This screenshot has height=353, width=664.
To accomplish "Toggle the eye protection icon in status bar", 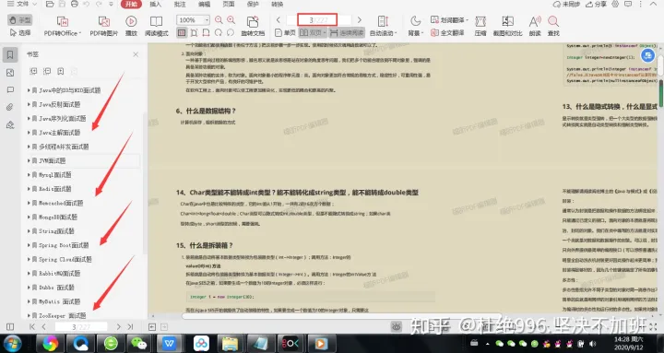I will [x=397, y=326].
